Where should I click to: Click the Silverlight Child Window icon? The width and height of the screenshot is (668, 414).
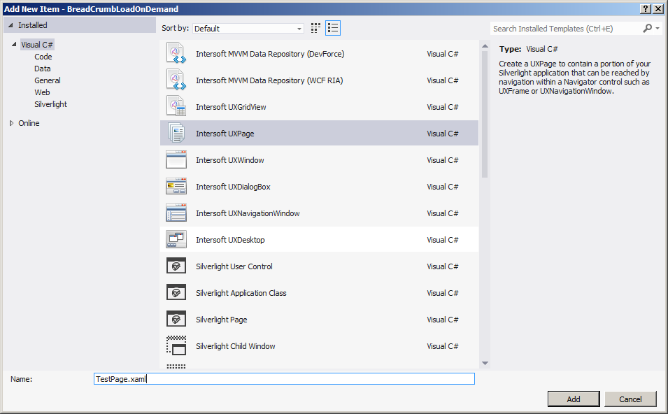click(x=176, y=346)
